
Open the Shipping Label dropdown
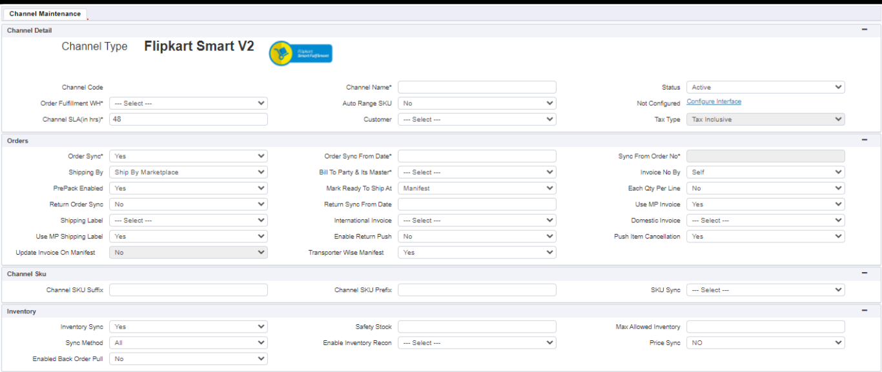188,220
